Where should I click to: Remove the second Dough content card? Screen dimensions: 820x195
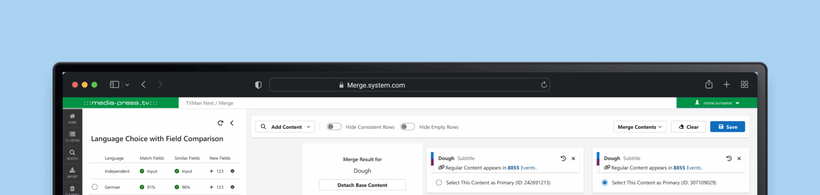coord(739,158)
